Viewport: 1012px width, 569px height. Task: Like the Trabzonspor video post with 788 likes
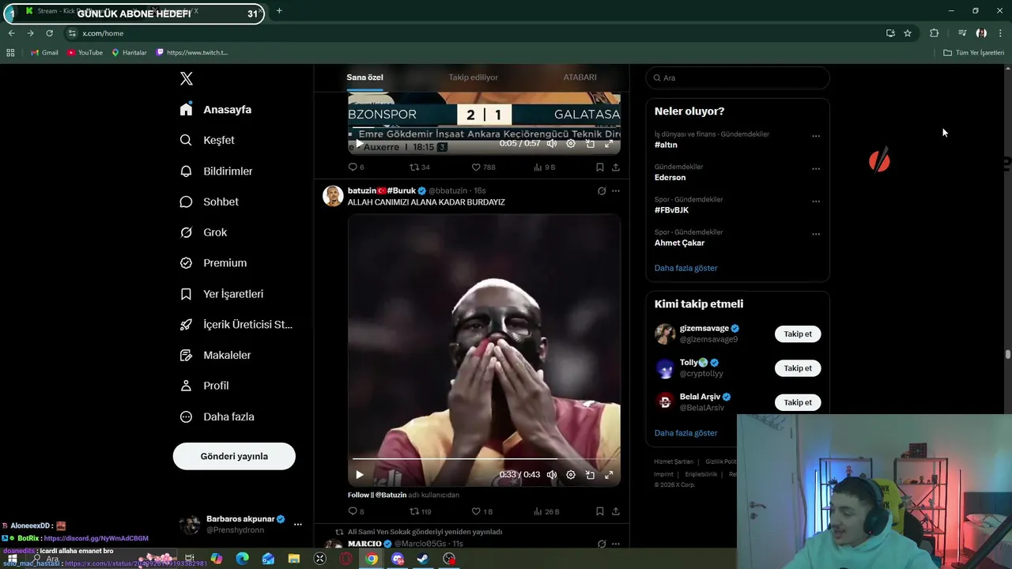tap(483, 167)
